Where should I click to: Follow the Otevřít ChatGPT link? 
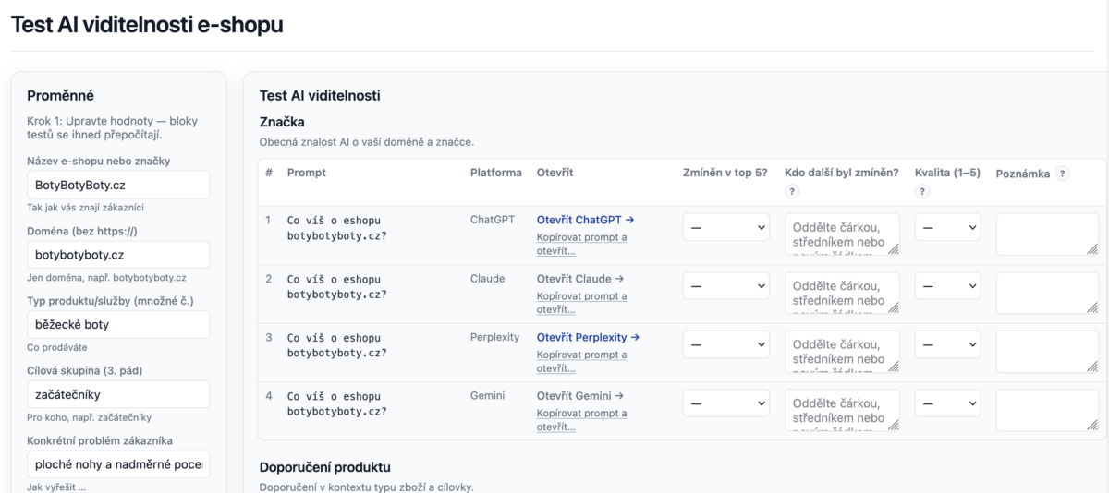click(x=585, y=220)
